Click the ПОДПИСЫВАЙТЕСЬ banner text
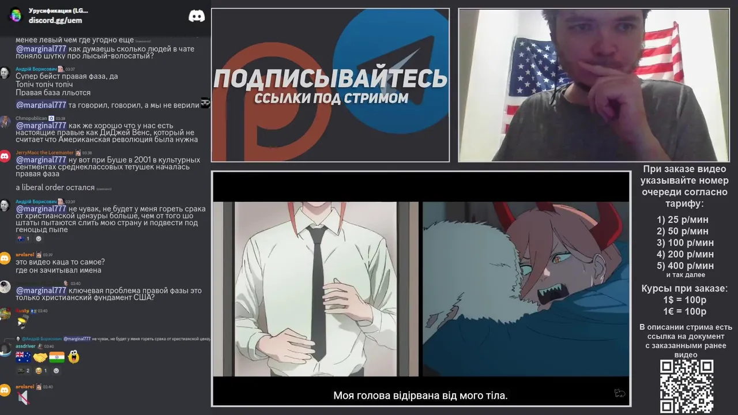The height and width of the screenshot is (415, 738). click(330, 78)
